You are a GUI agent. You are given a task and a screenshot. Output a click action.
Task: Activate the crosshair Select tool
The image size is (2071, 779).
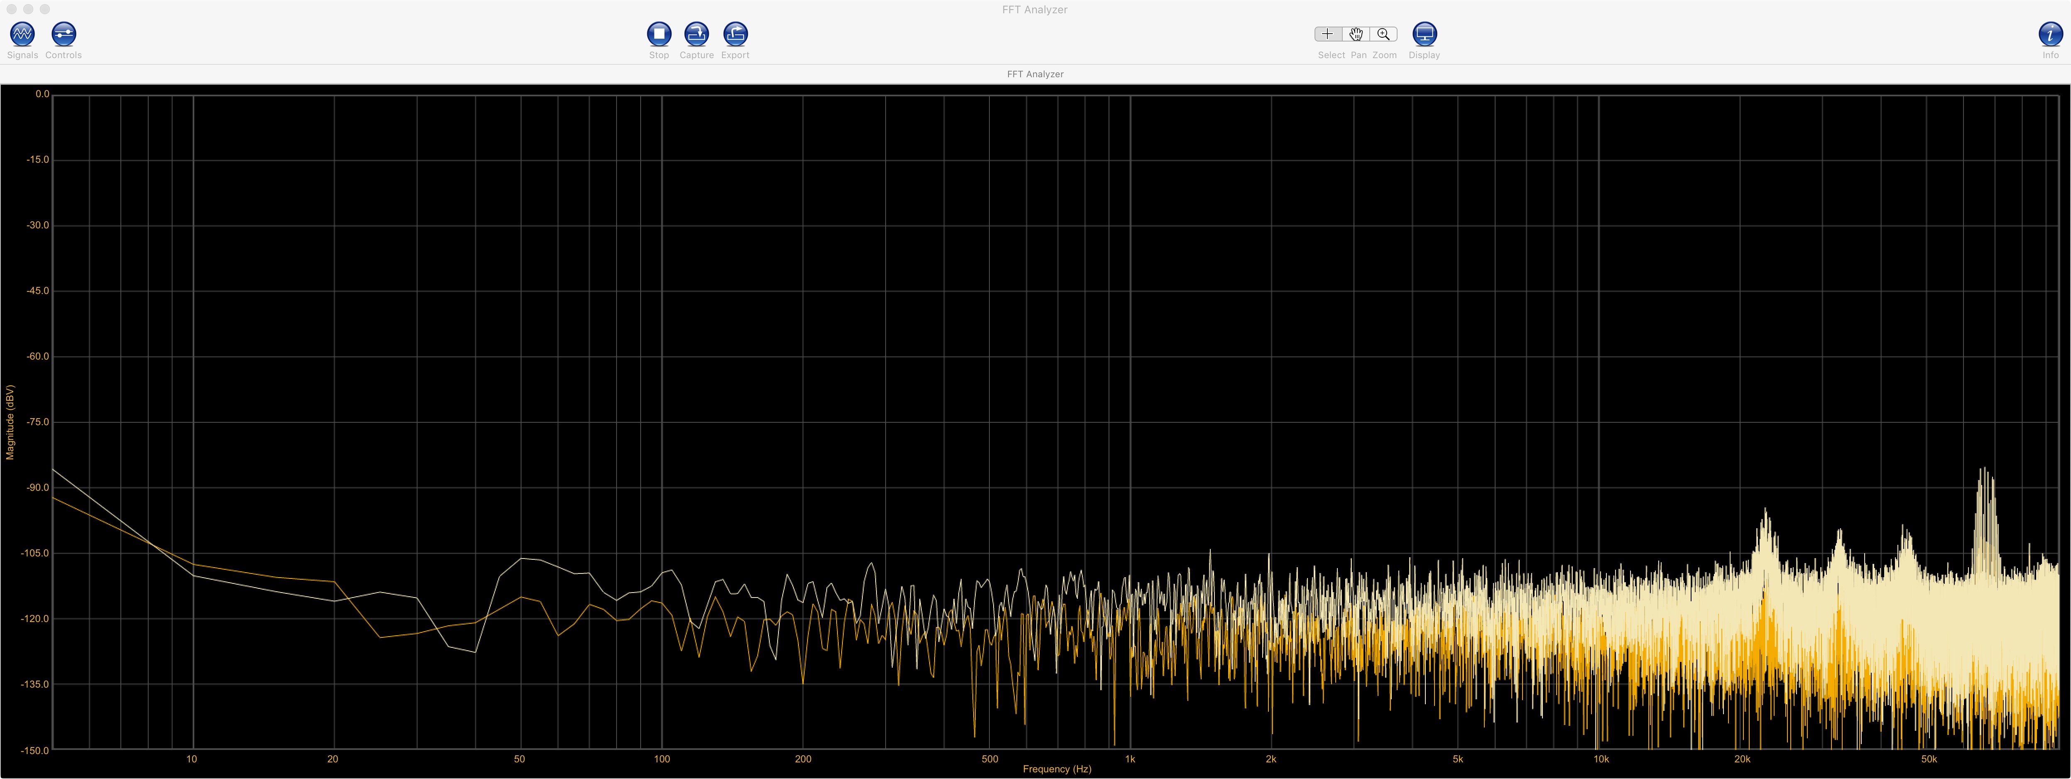tap(1327, 34)
